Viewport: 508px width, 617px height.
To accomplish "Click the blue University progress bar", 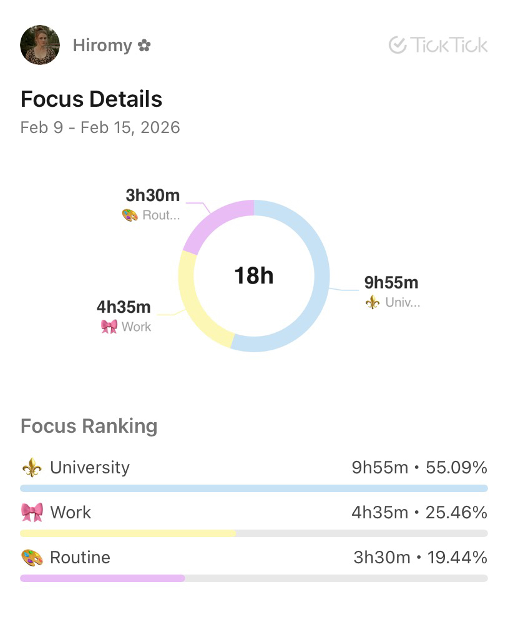I will [253, 488].
